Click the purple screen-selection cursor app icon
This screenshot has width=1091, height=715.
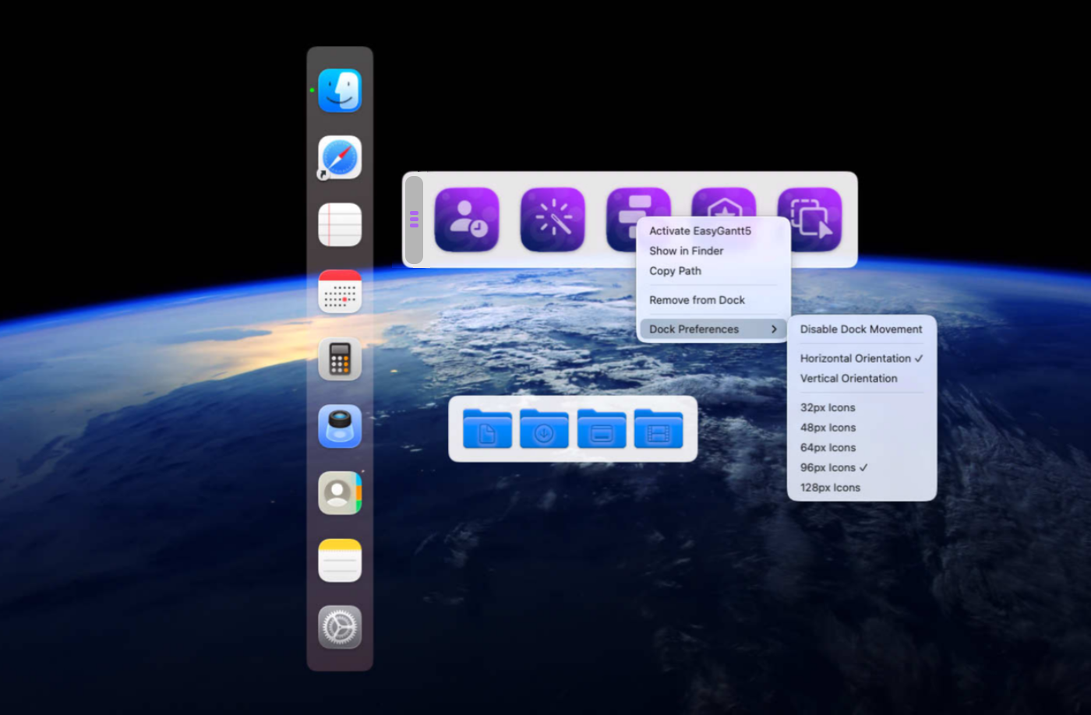[810, 220]
